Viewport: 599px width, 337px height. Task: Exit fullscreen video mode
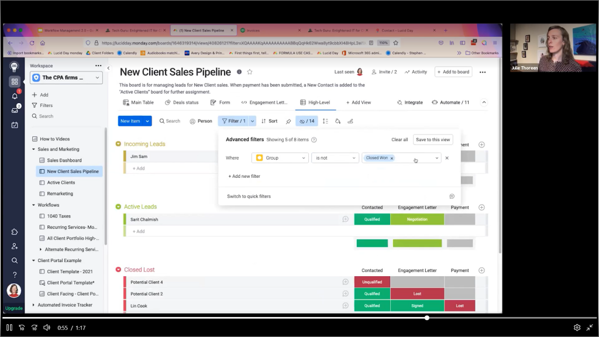click(590, 328)
